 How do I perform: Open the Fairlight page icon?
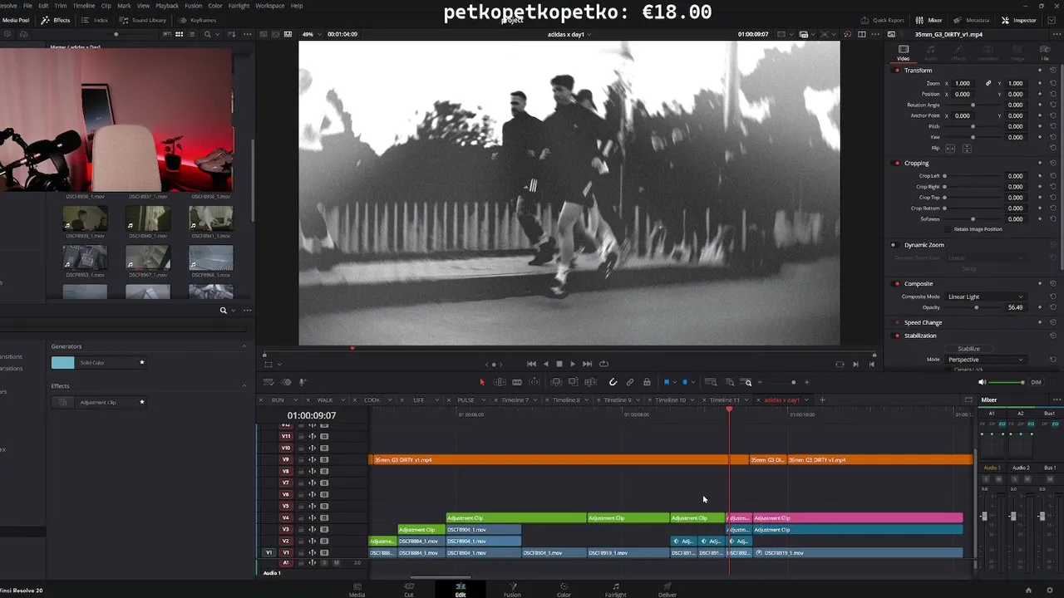pyautogui.click(x=615, y=590)
